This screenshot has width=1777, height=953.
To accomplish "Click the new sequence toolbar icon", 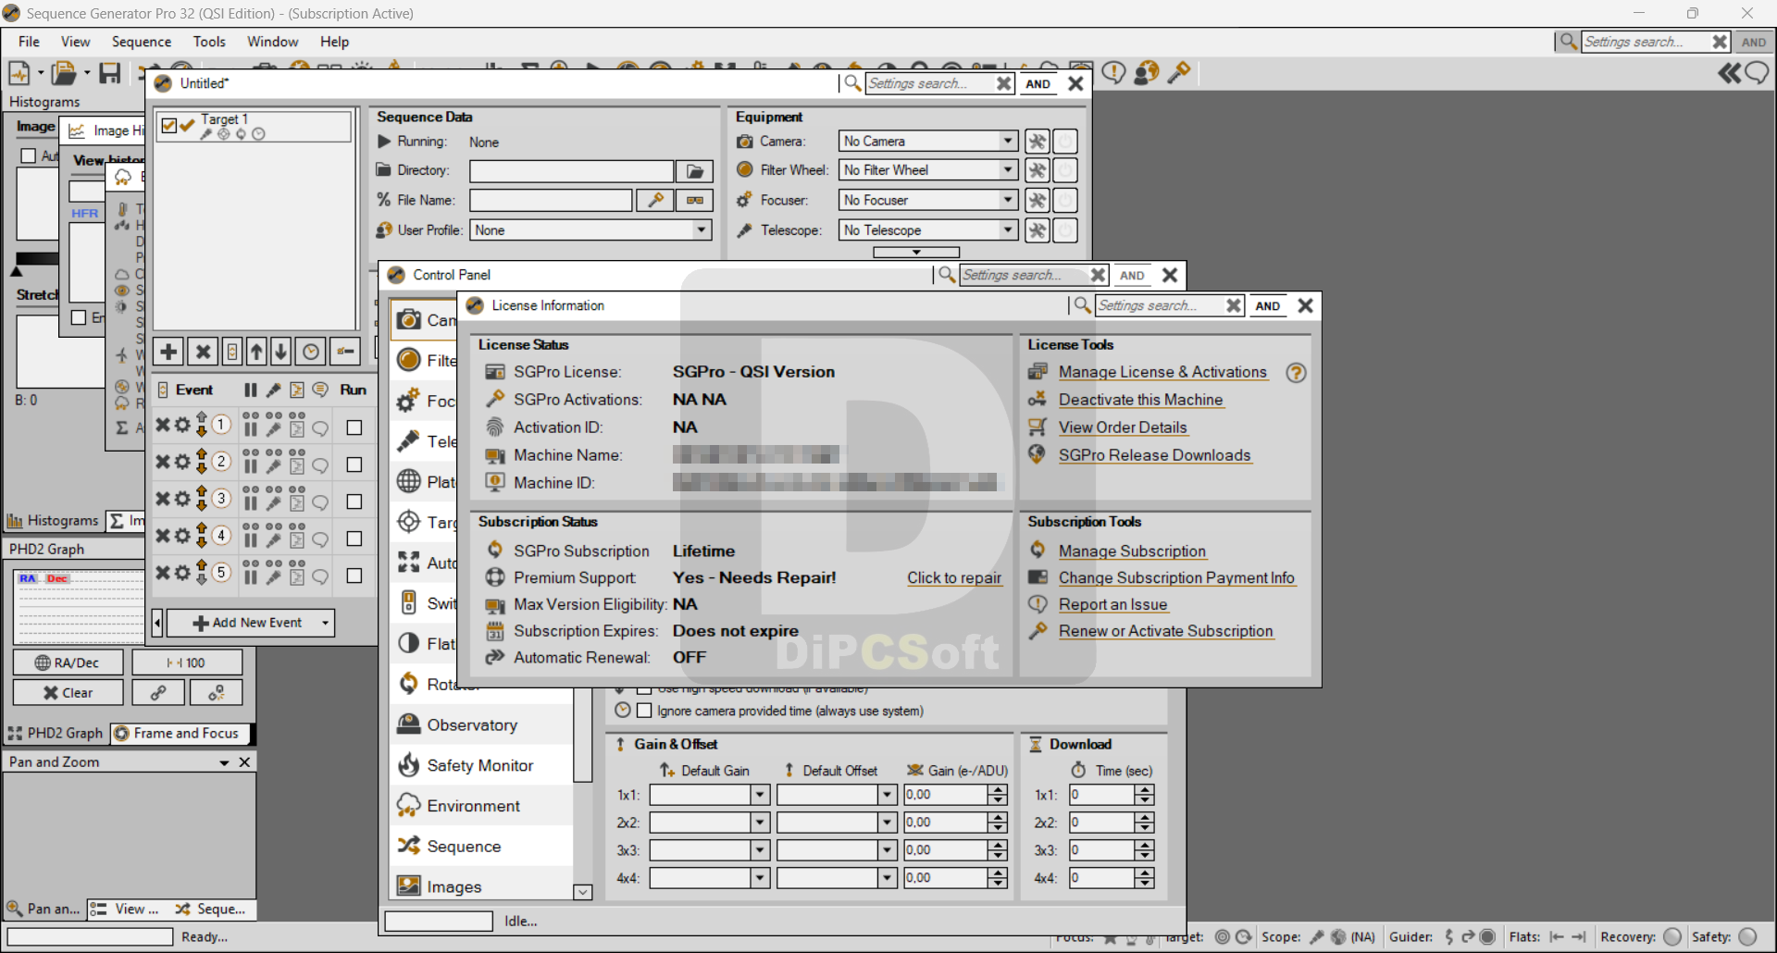I will coord(19,72).
